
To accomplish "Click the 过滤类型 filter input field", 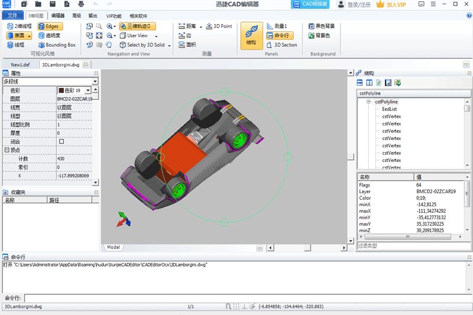I will tap(413, 246).
